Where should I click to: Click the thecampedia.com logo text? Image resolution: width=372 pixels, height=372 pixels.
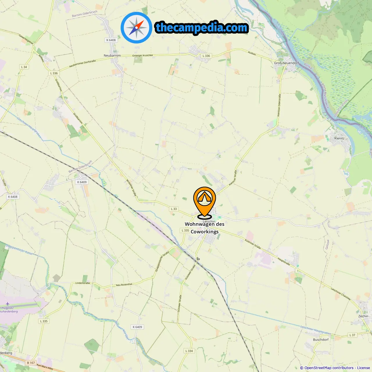pyautogui.click(x=202, y=28)
